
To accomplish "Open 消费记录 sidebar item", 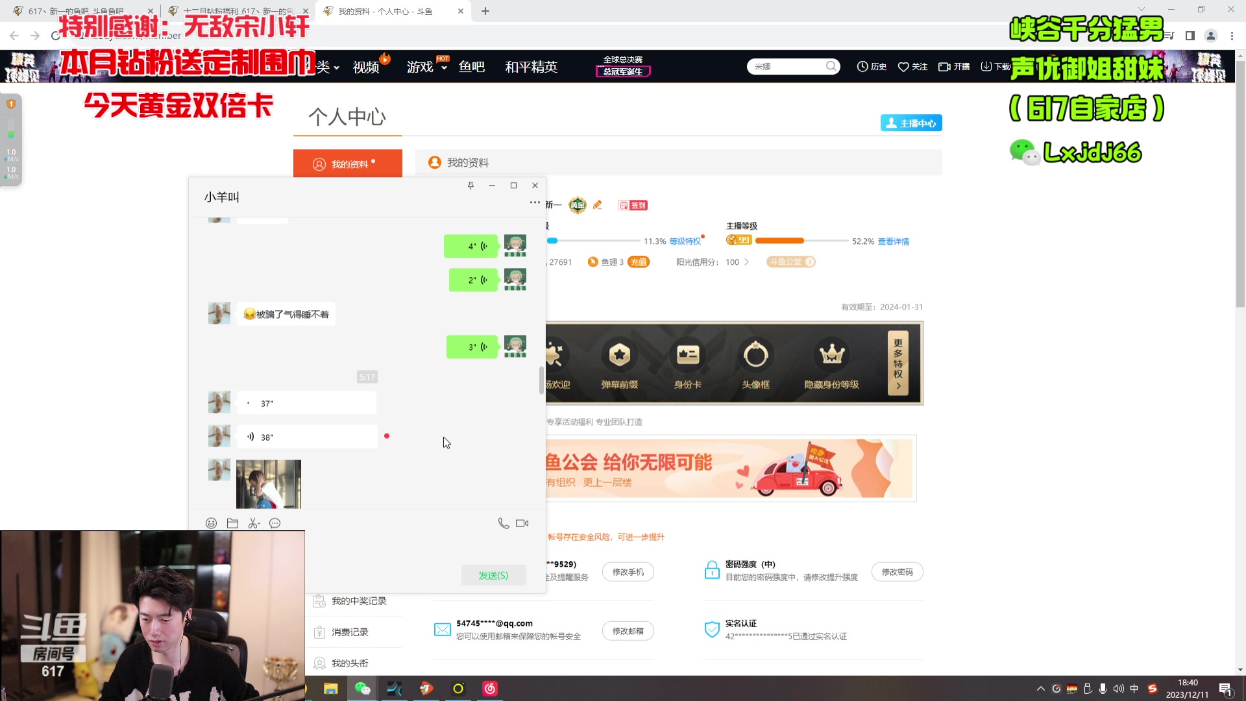I will click(x=350, y=632).
